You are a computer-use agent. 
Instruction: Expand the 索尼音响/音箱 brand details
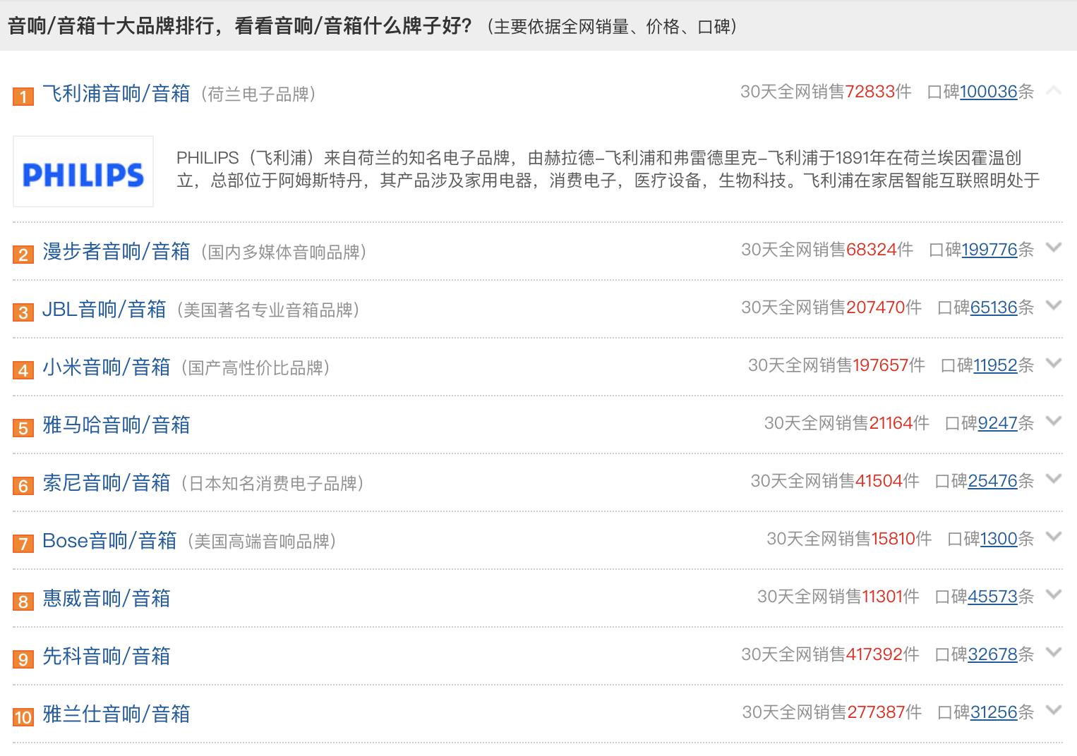[1054, 480]
